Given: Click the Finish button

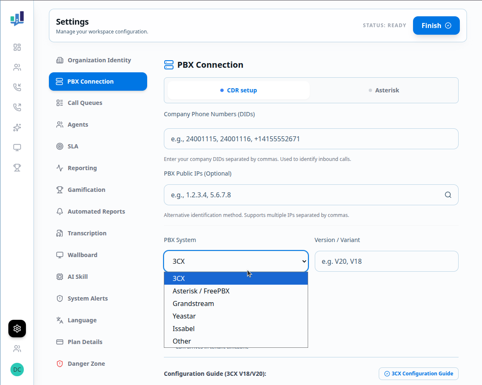Looking at the screenshot, I should [436, 25].
